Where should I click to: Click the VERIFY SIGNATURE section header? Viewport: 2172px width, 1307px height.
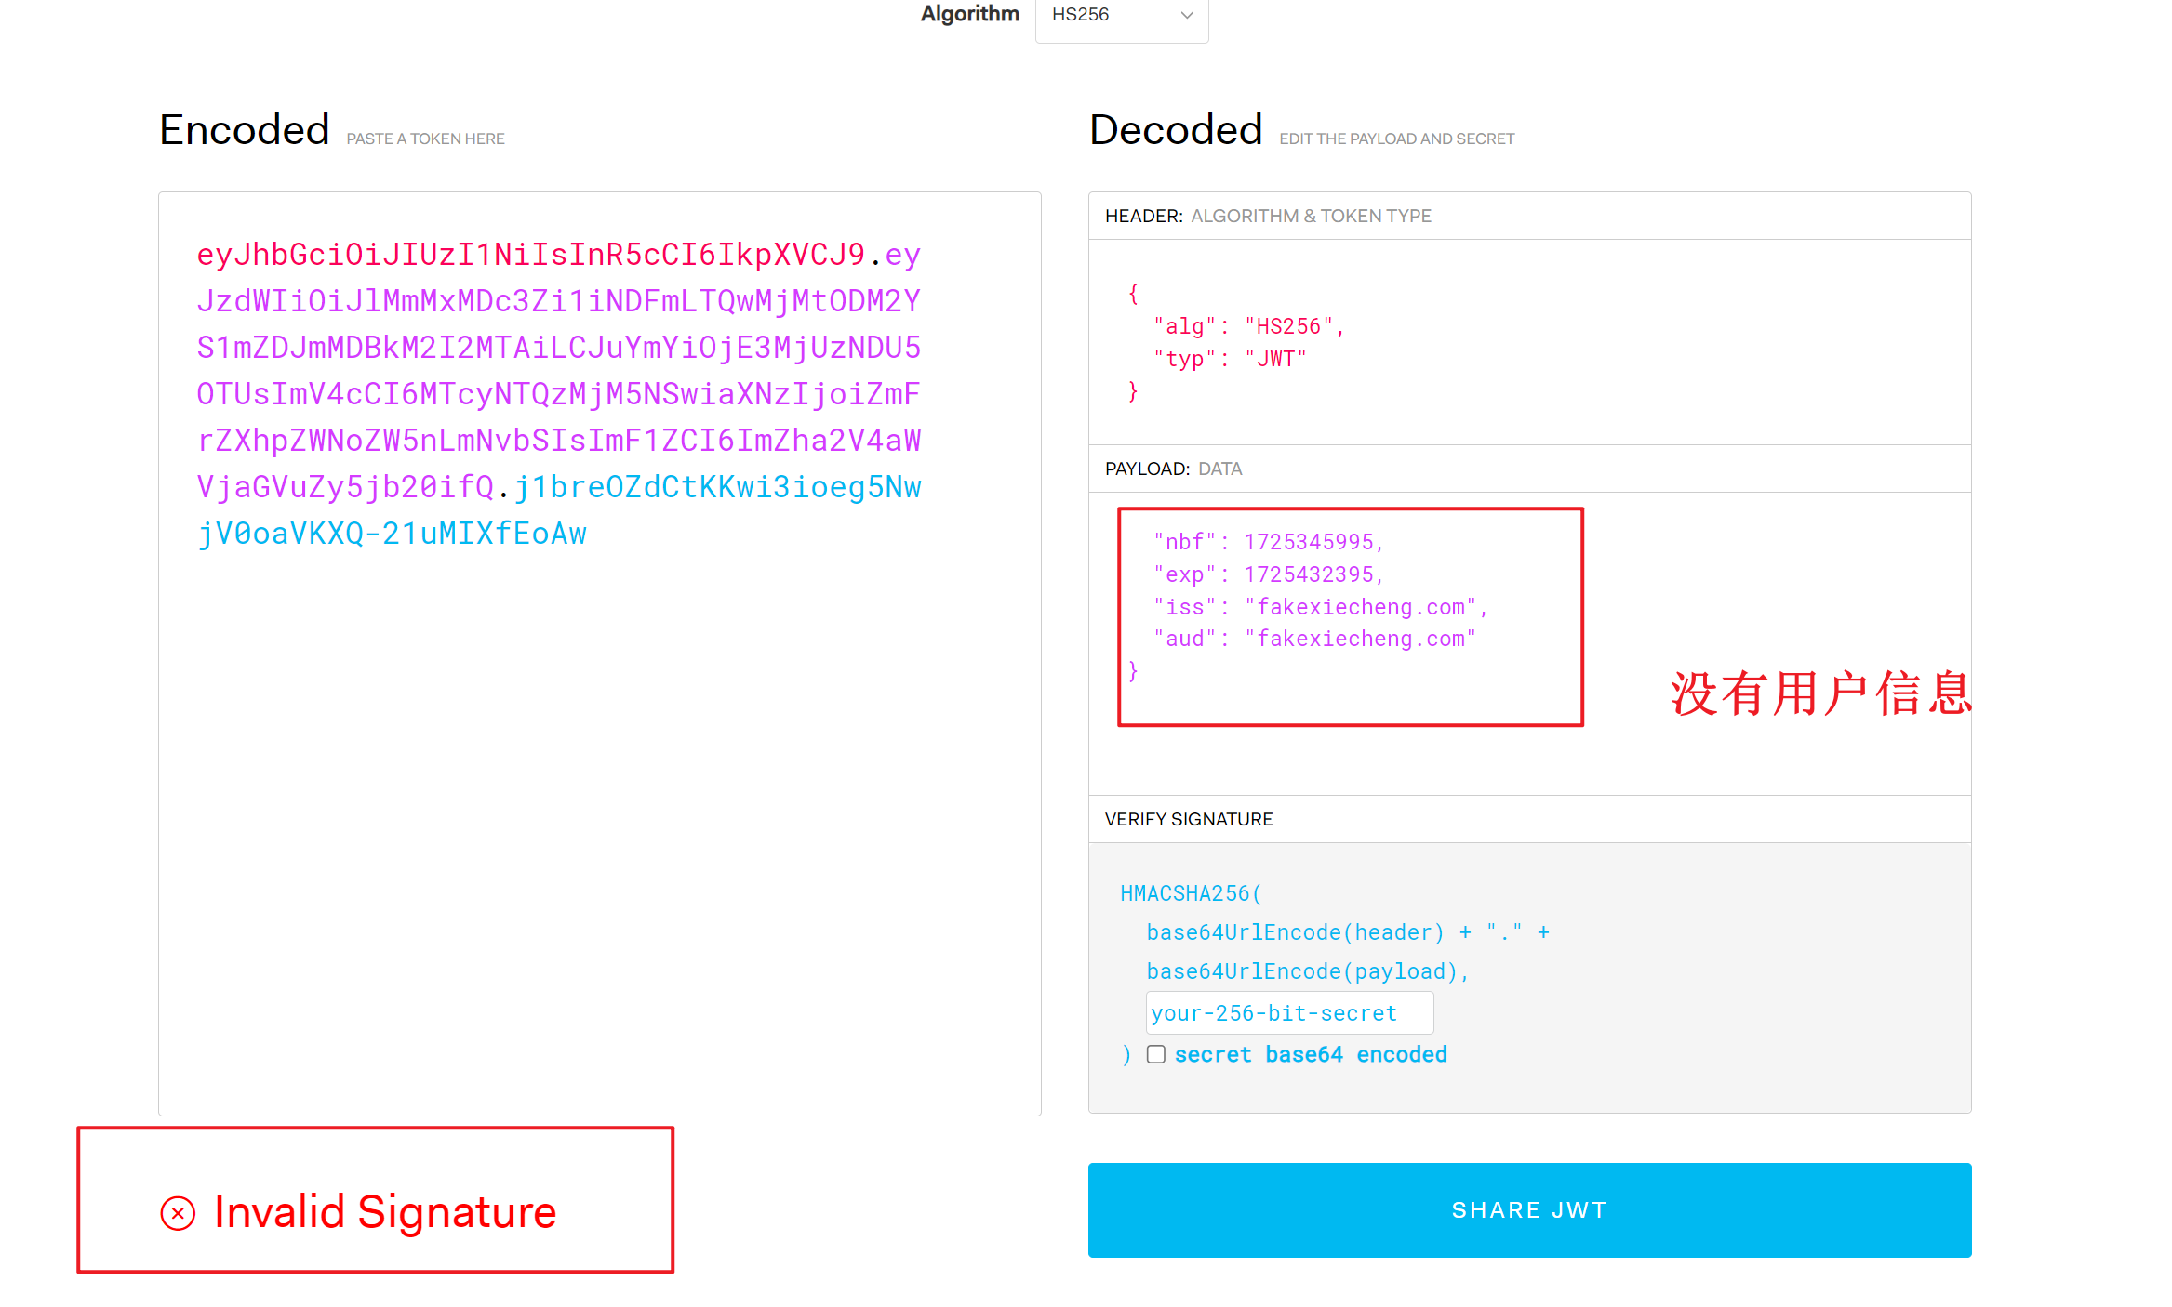point(1189,819)
